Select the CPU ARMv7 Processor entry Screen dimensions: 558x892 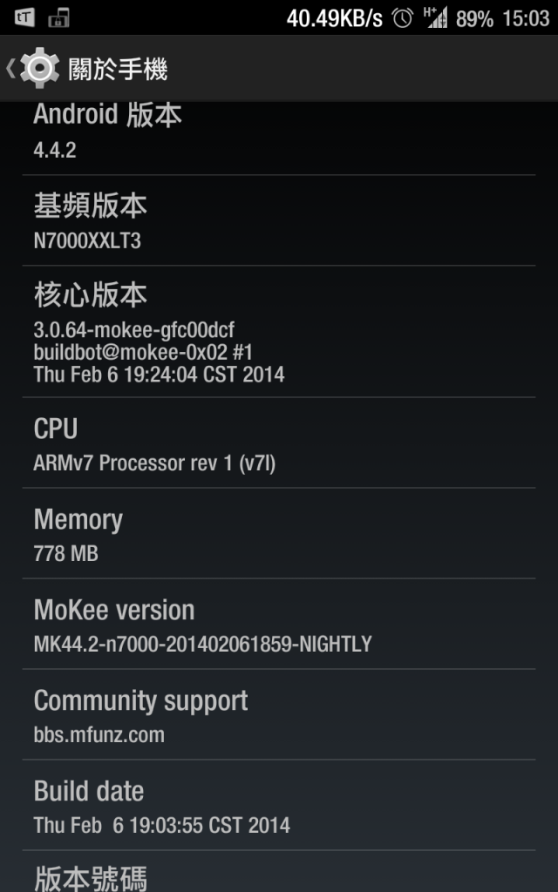(279, 443)
